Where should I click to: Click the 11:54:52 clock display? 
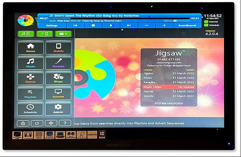click(213, 16)
